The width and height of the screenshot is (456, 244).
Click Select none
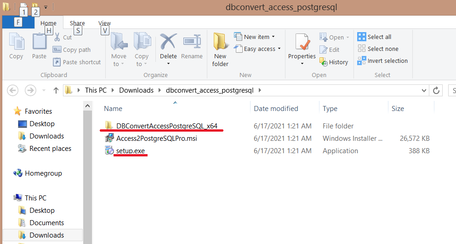[378, 49]
